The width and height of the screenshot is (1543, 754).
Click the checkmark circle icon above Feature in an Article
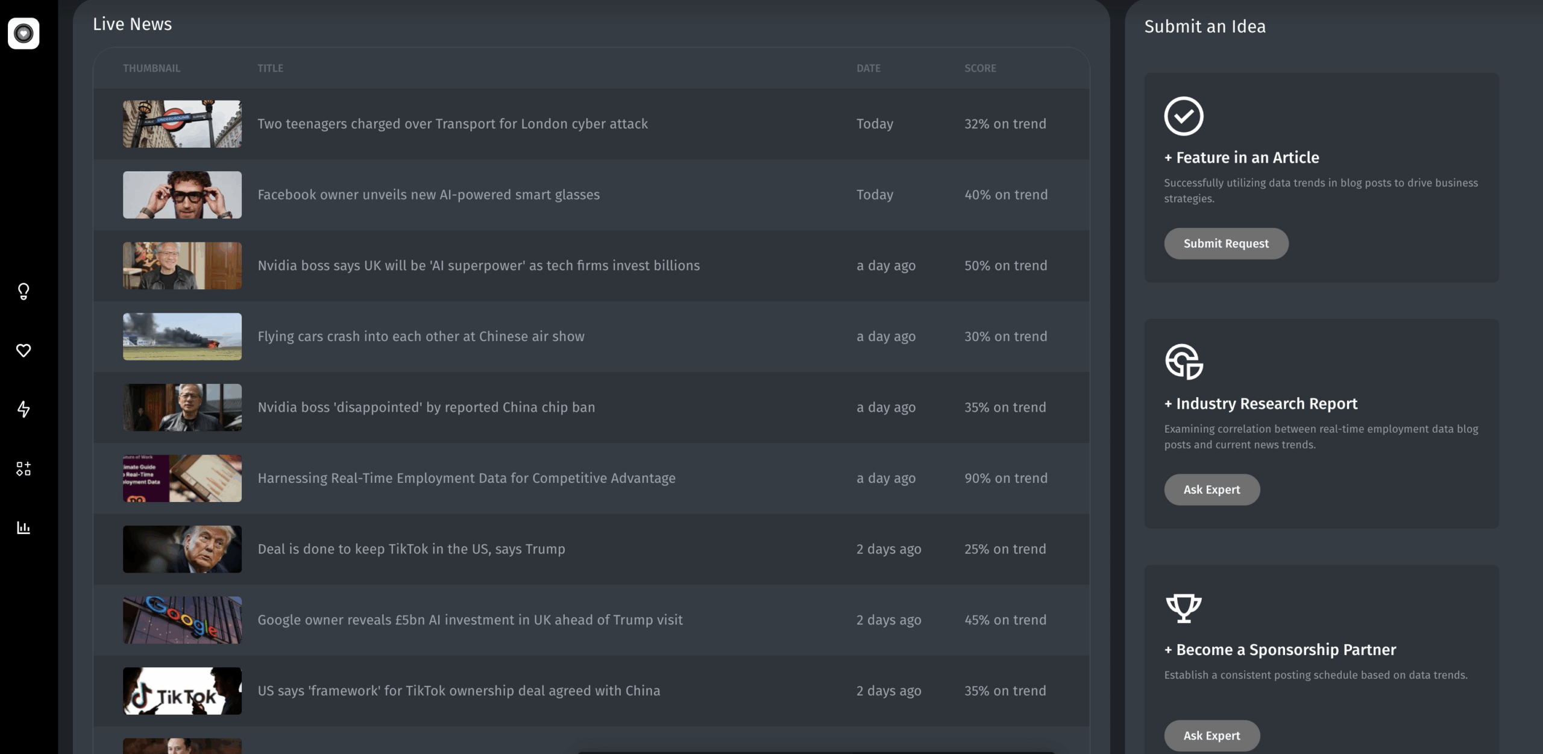pyautogui.click(x=1184, y=116)
